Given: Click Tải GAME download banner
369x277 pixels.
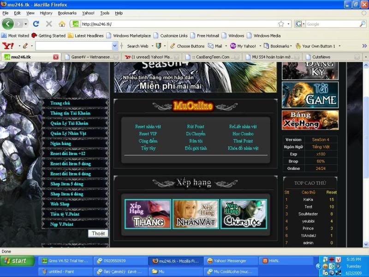Looking at the screenshot, I should coord(310,95).
